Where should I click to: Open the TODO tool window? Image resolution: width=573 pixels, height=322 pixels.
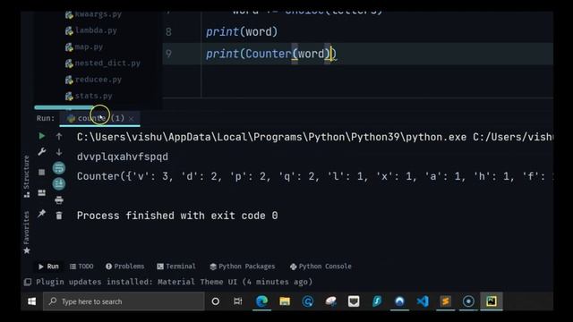pyautogui.click(x=81, y=267)
